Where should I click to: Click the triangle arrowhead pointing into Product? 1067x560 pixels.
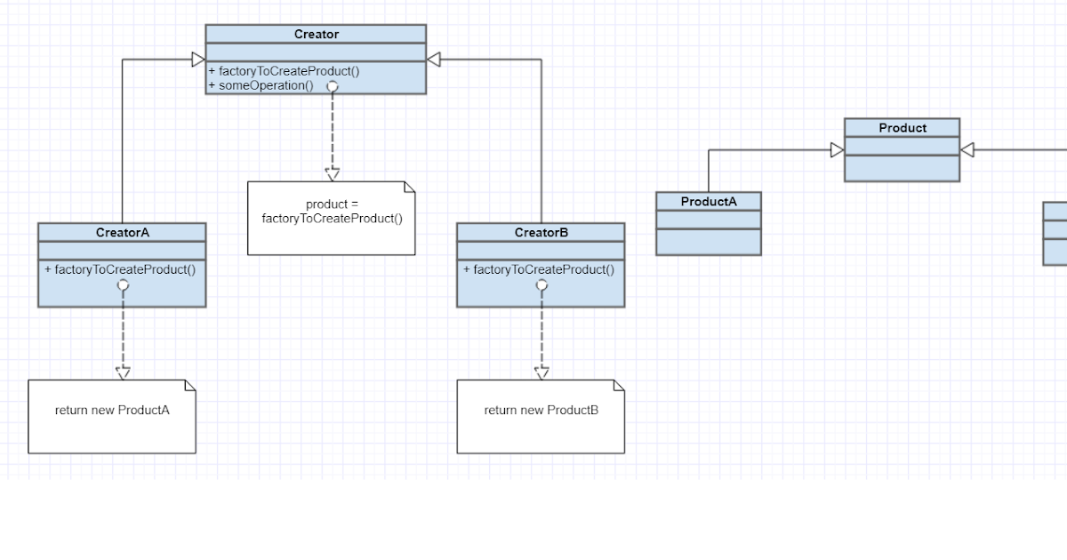tap(837, 148)
